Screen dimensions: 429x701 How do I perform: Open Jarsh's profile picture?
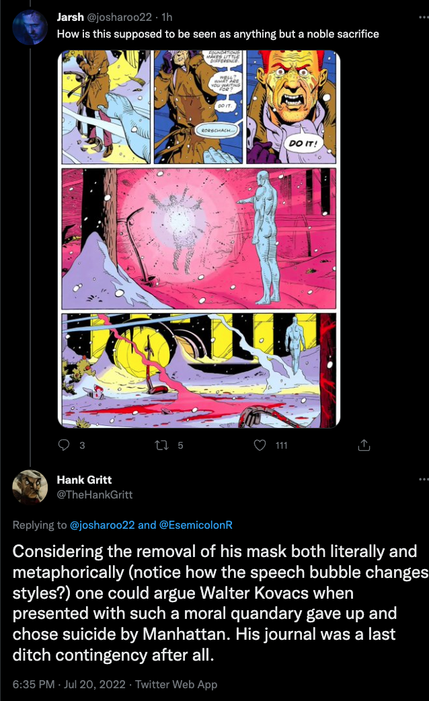click(x=30, y=28)
